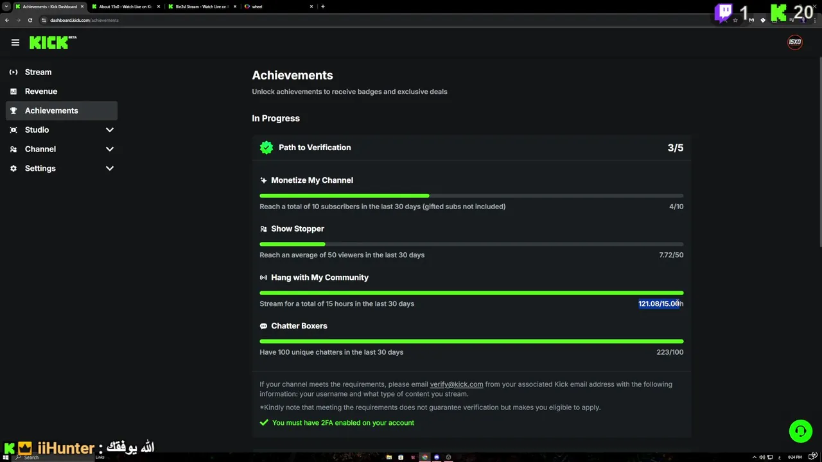Close the About 15x0 browser tab
This screenshot has width=822, height=462.
[x=159, y=6]
